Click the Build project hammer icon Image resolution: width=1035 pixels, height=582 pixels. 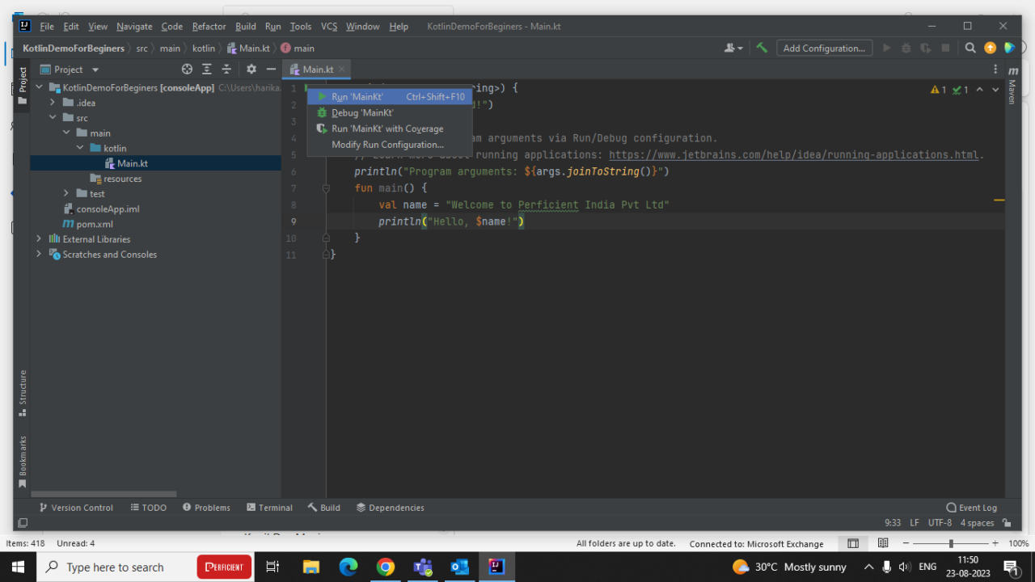[761, 48]
